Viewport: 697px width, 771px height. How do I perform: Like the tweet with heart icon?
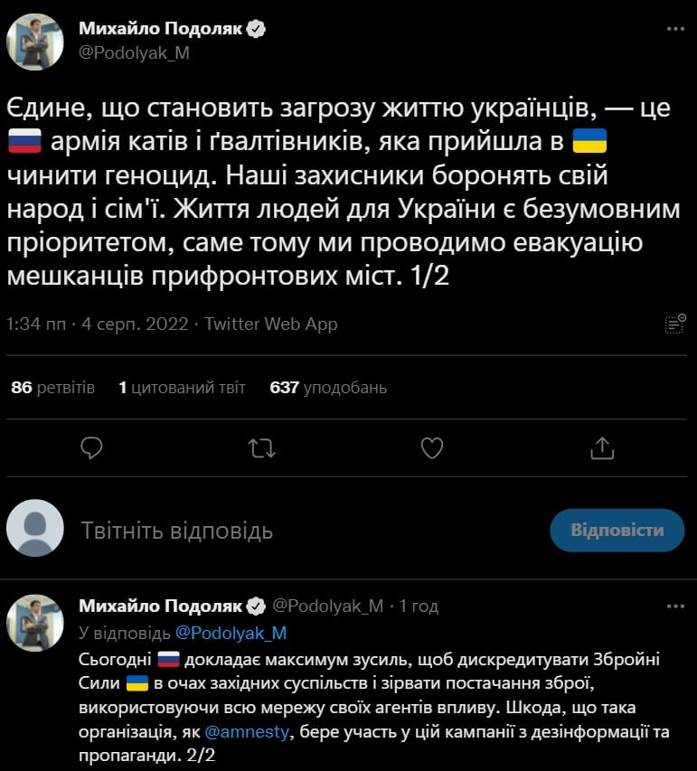432,447
